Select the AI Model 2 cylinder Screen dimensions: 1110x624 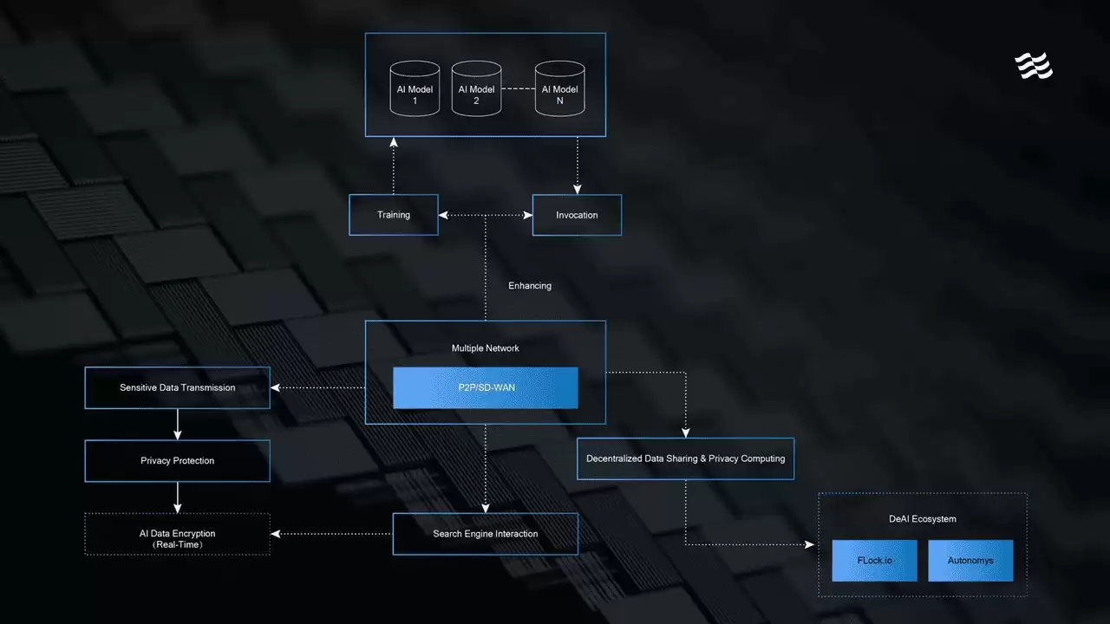point(475,89)
